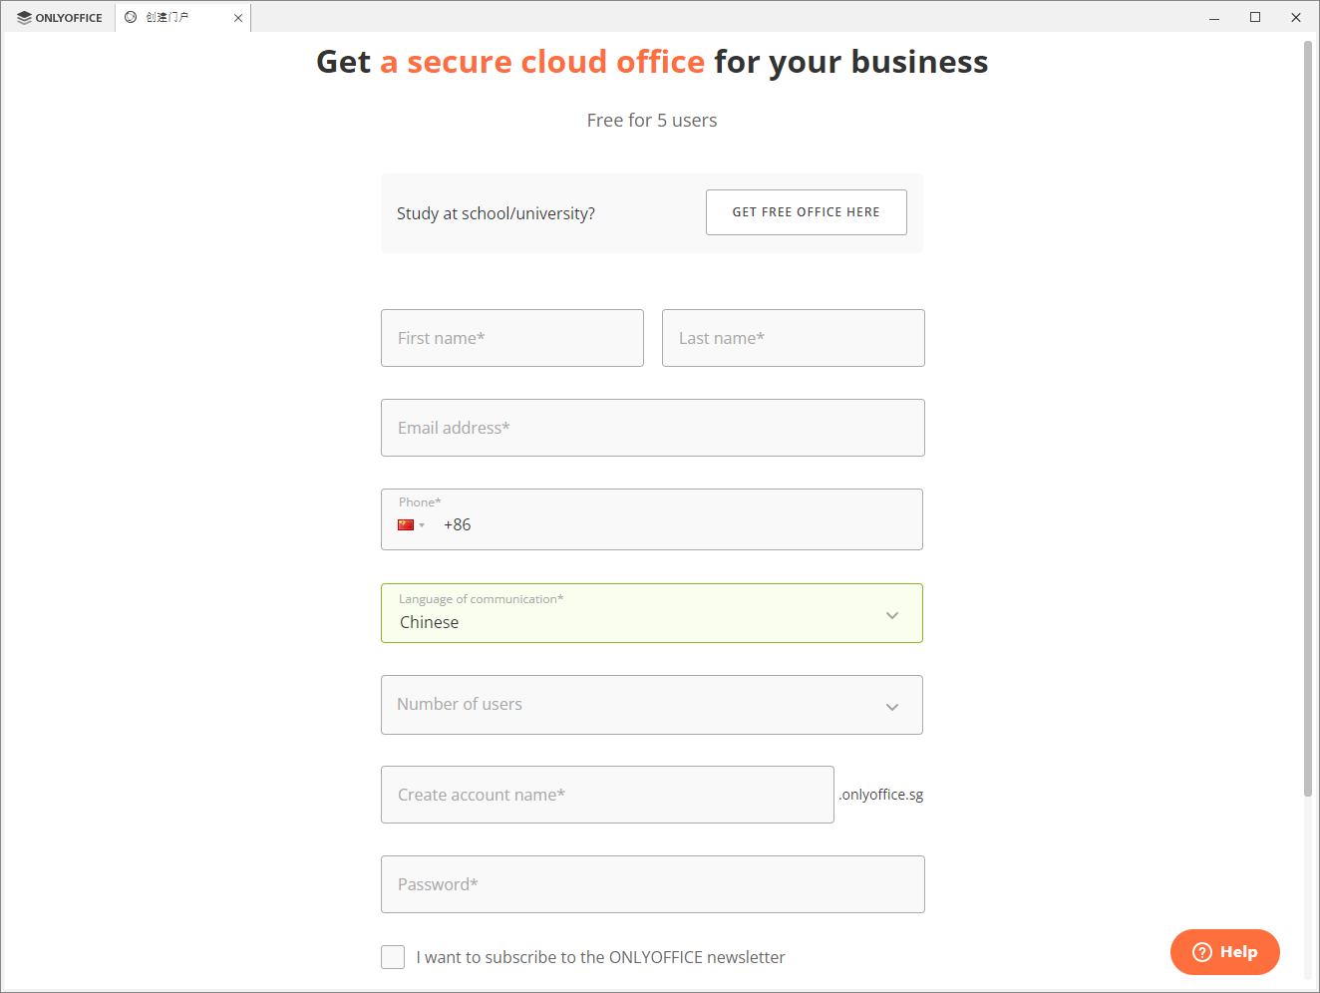Check the ONLYOFFICE newsletter subscription box
1320x993 pixels.
click(x=393, y=957)
